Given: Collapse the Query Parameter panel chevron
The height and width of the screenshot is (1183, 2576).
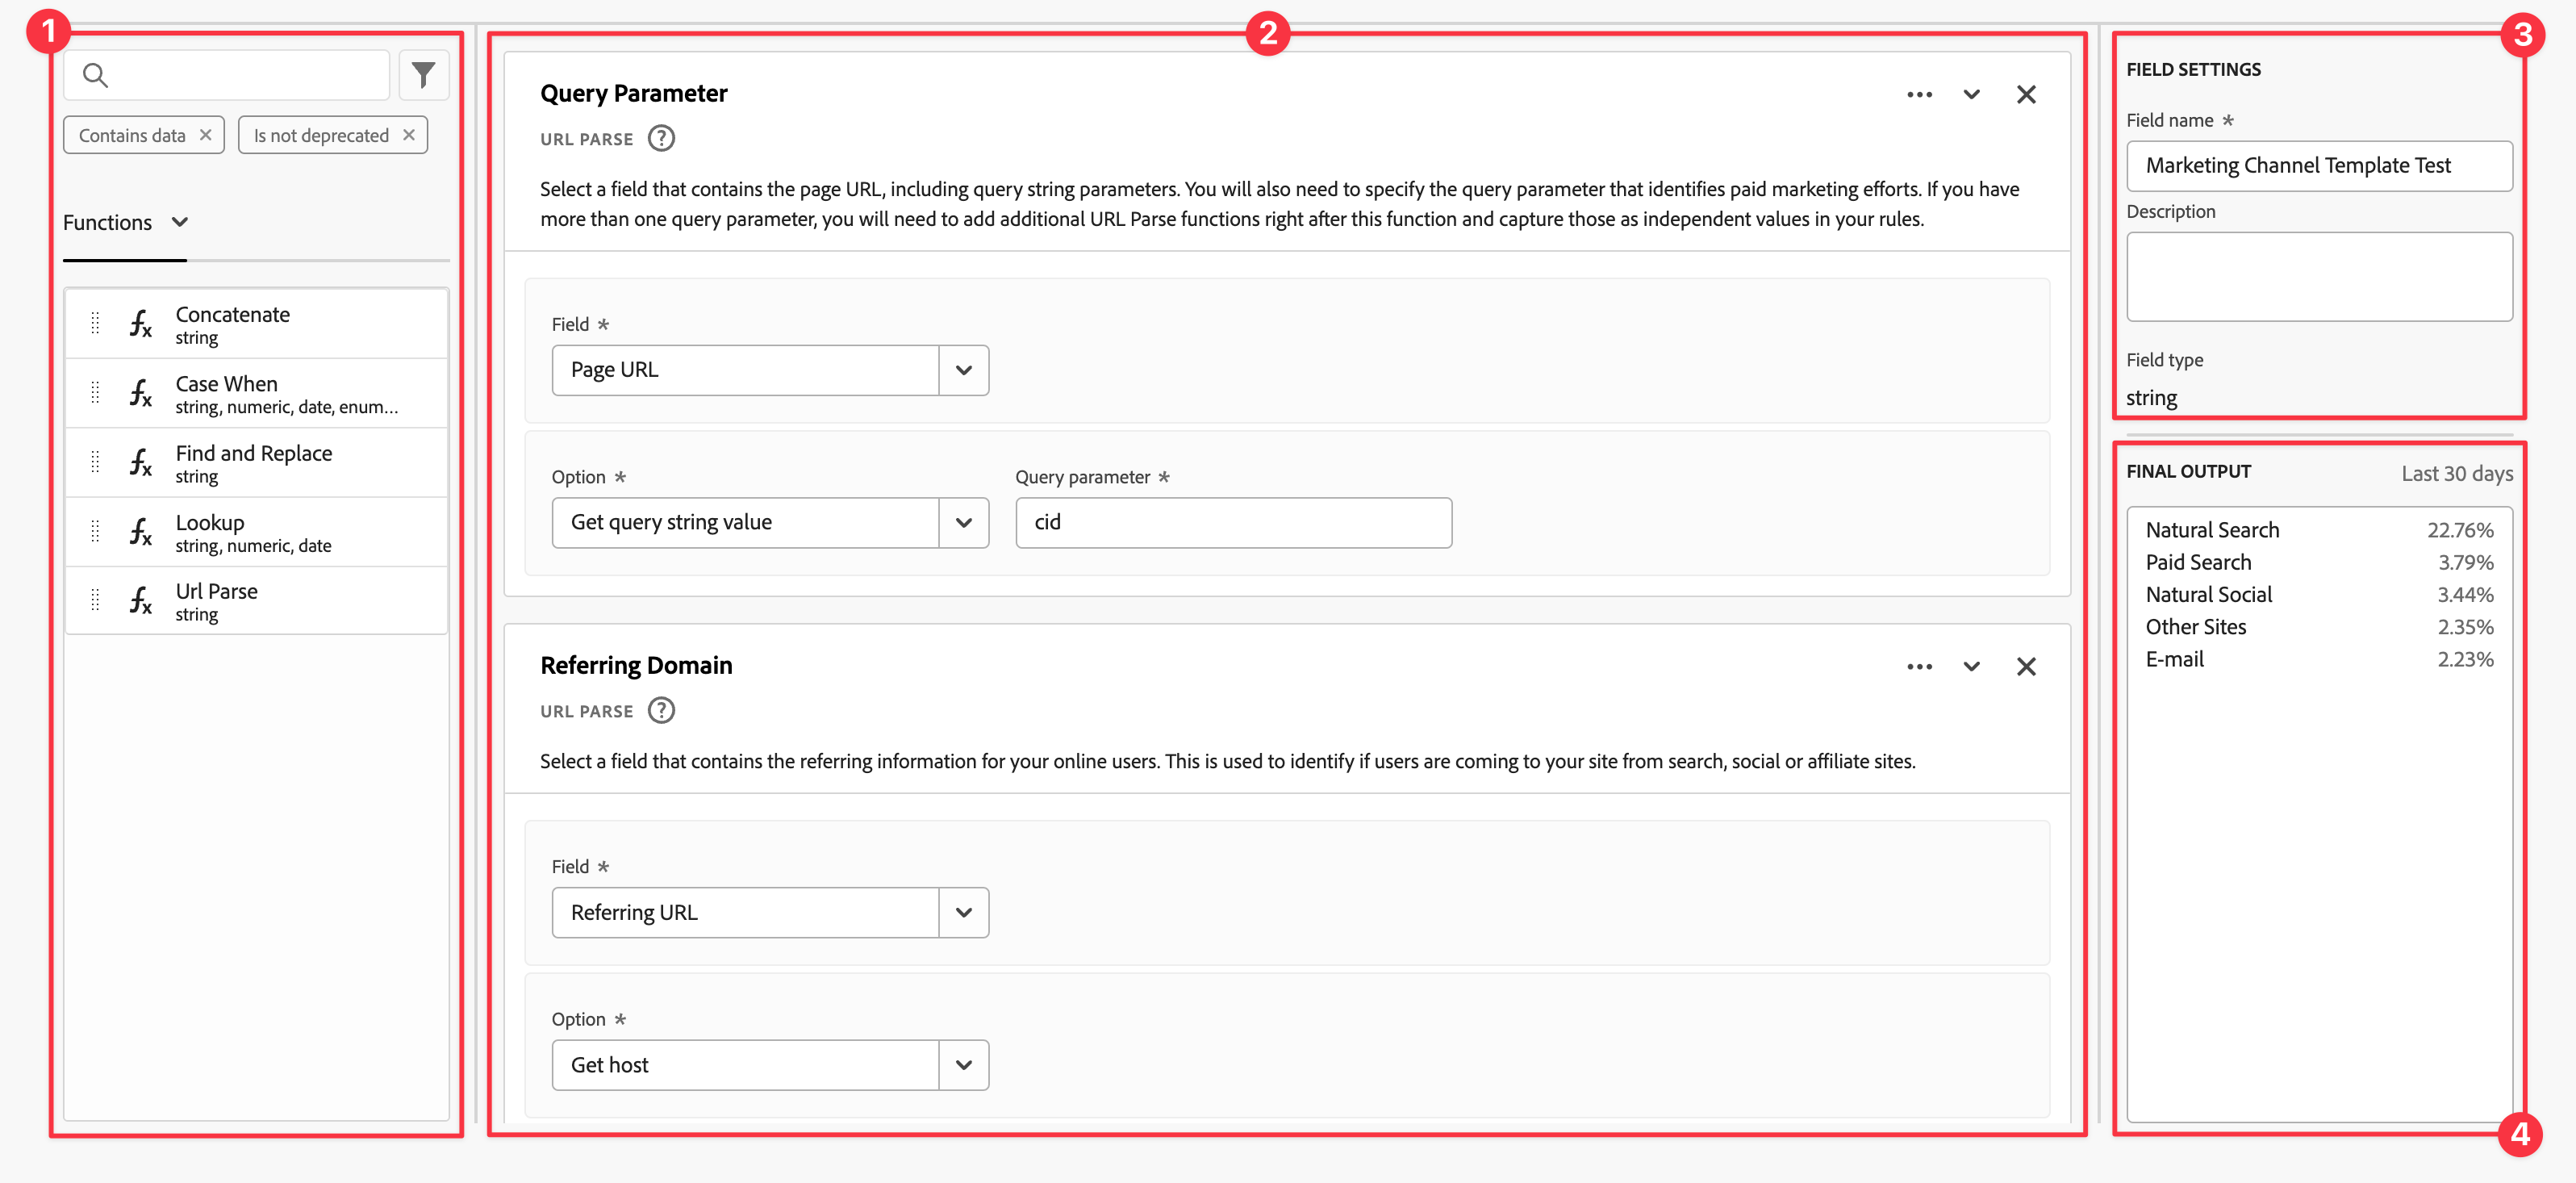Looking at the screenshot, I should [x=1970, y=94].
